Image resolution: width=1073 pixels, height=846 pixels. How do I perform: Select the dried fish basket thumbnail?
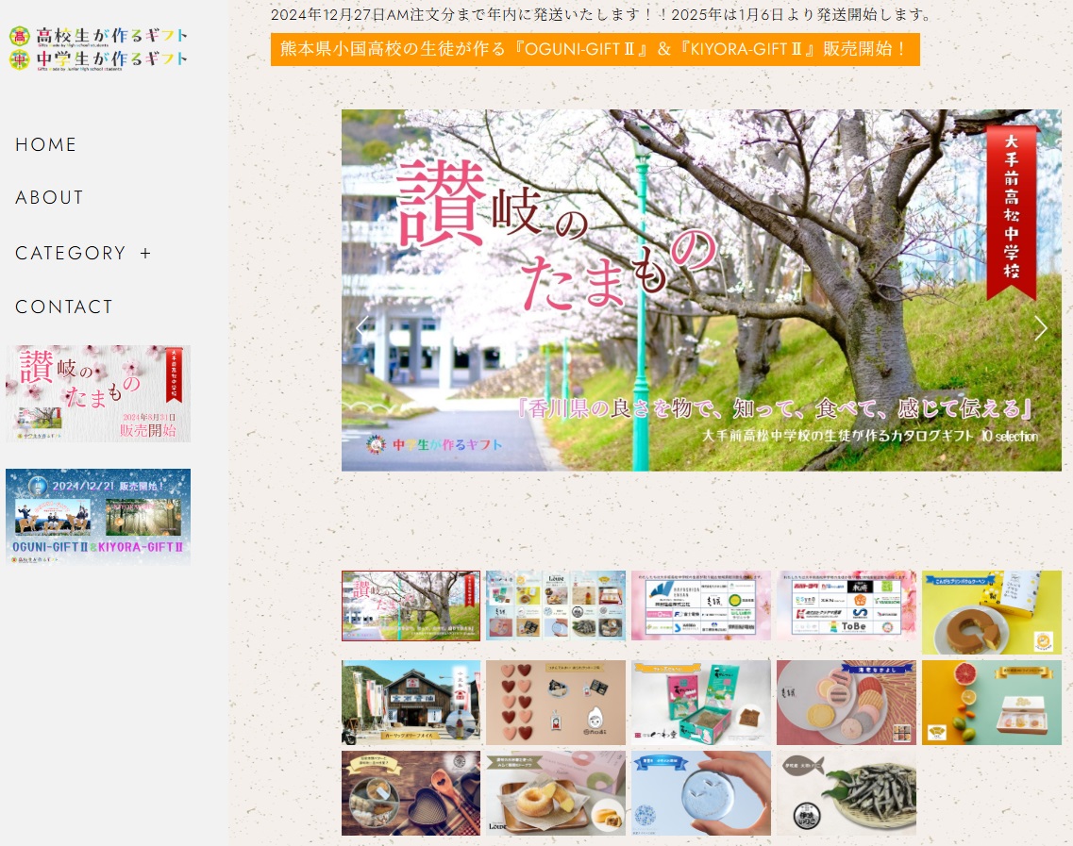(x=846, y=793)
